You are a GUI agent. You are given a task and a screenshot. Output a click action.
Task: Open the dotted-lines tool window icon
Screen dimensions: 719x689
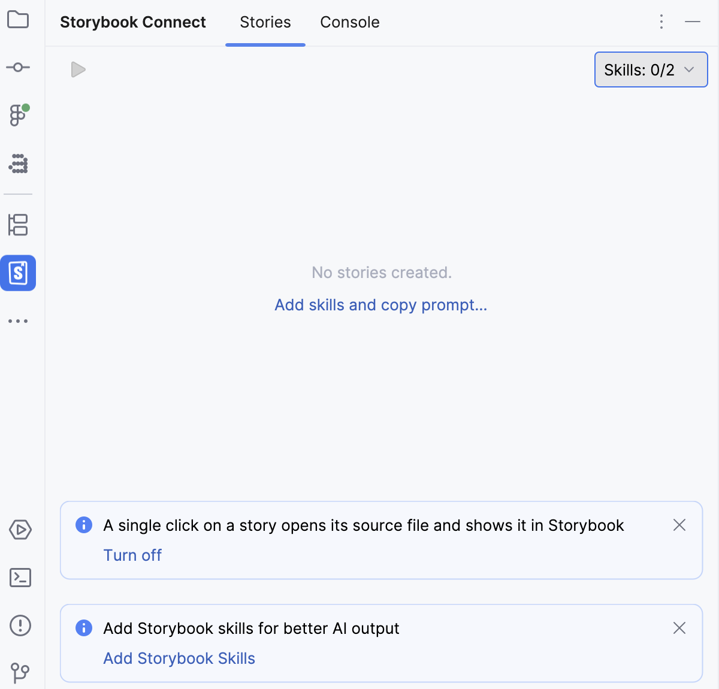[x=19, y=164]
